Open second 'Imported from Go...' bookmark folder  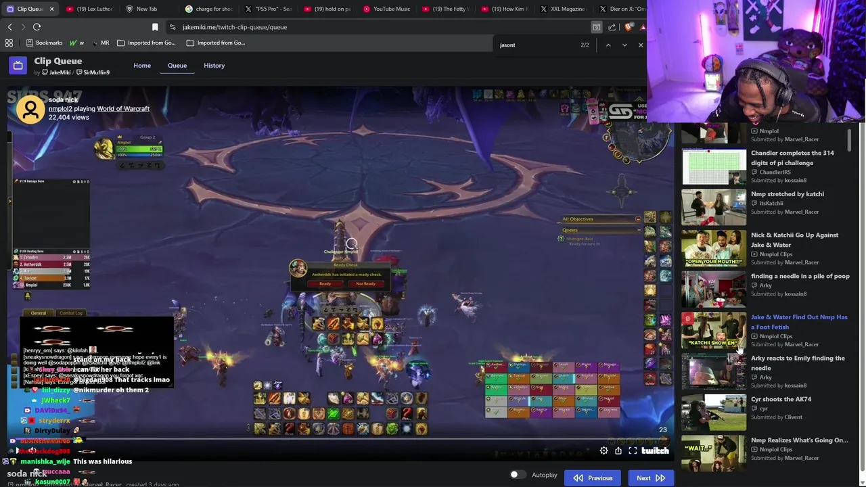[216, 43]
